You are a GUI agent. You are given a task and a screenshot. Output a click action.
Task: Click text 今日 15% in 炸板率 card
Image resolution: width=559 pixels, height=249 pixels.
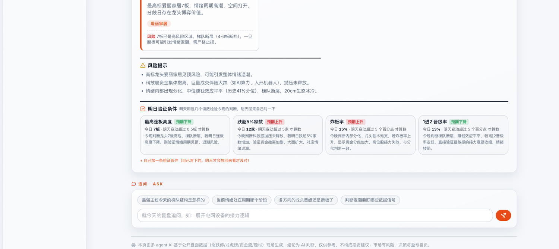click(x=339, y=129)
